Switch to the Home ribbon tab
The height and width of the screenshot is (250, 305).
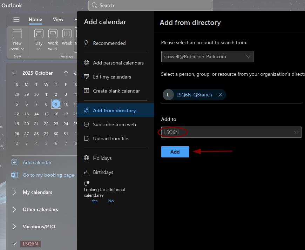pos(35,19)
